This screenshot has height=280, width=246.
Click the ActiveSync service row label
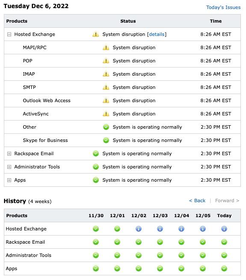point(36,114)
